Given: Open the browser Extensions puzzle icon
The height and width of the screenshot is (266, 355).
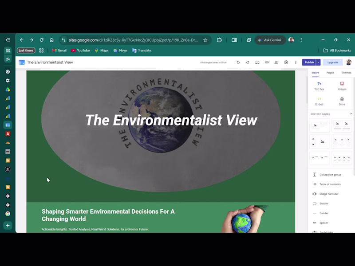Looking at the screenshot, I should pos(219,40).
